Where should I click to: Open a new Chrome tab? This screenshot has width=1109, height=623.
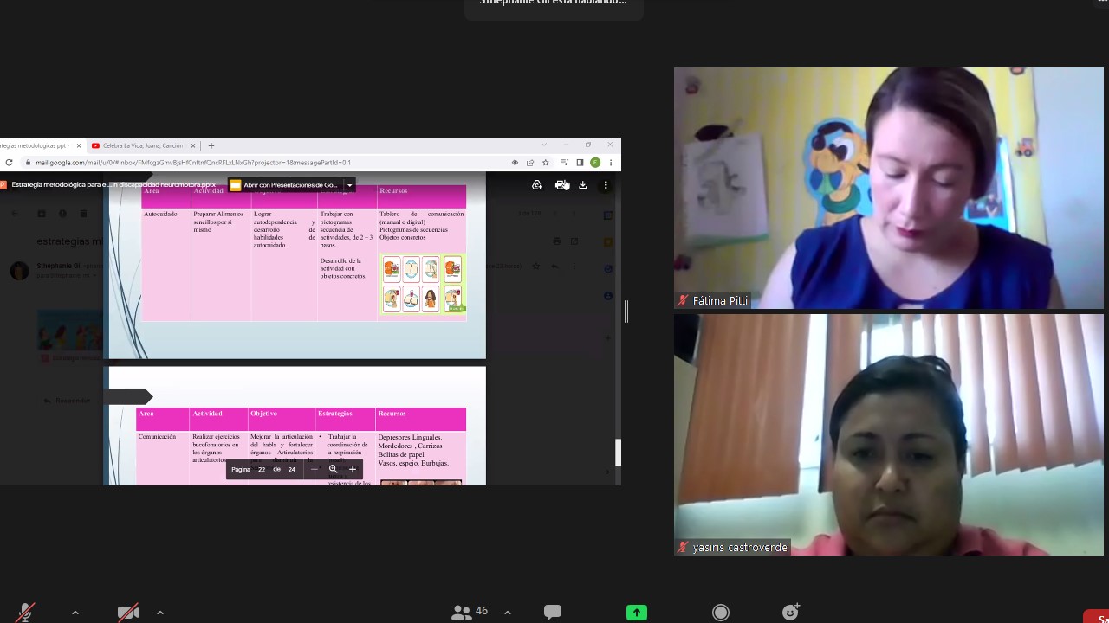(211, 145)
